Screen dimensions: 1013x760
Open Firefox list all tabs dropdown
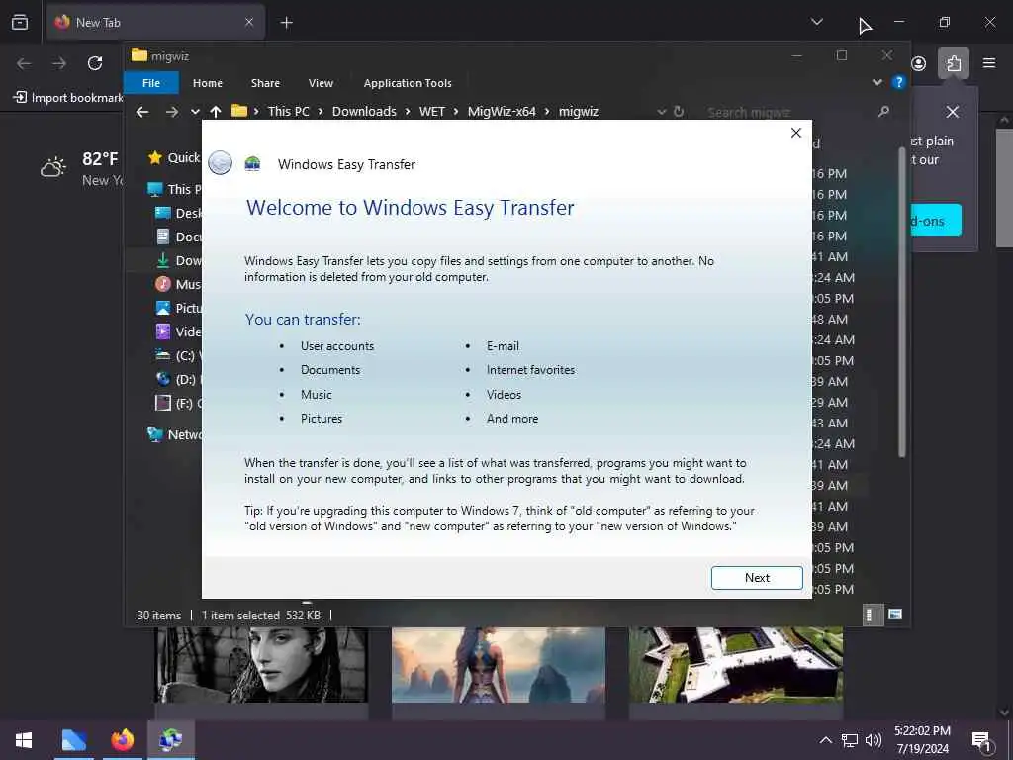pyautogui.click(x=816, y=22)
